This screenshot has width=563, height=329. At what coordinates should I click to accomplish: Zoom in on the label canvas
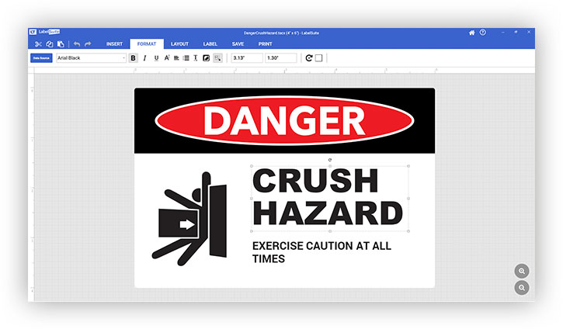point(522,271)
